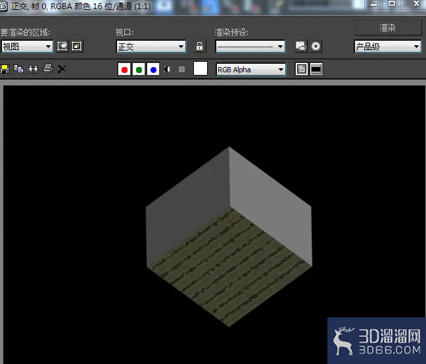This screenshot has height=364, width=426.
Task: Toggle the monochrome display button
Action: coord(181,70)
